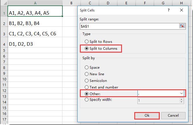Screen dimensions: 193x125
Task: Select row 6 header
Action: 4,56
